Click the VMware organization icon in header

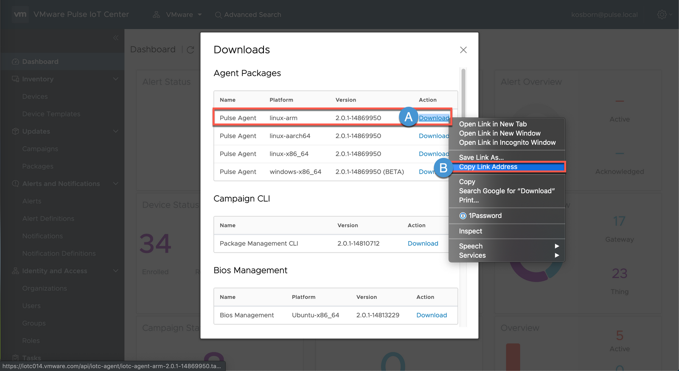point(157,14)
